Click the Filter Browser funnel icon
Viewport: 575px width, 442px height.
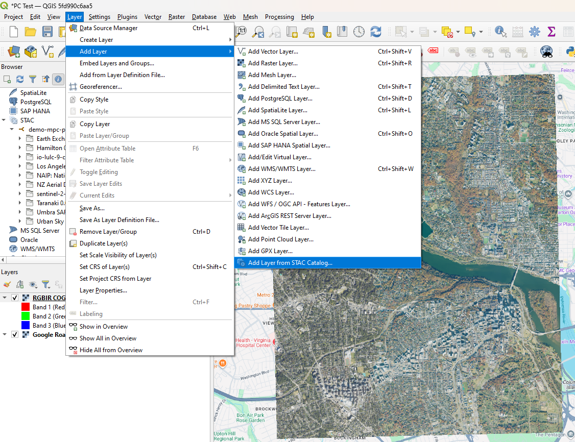[x=33, y=79]
